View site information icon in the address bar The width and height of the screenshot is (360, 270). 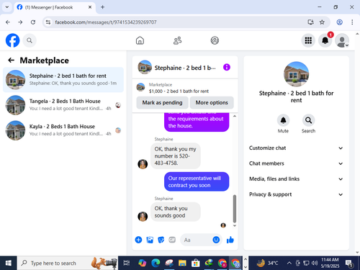(x=48, y=22)
